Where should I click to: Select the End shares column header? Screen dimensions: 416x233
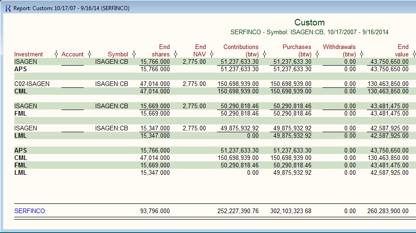[x=161, y=51]
